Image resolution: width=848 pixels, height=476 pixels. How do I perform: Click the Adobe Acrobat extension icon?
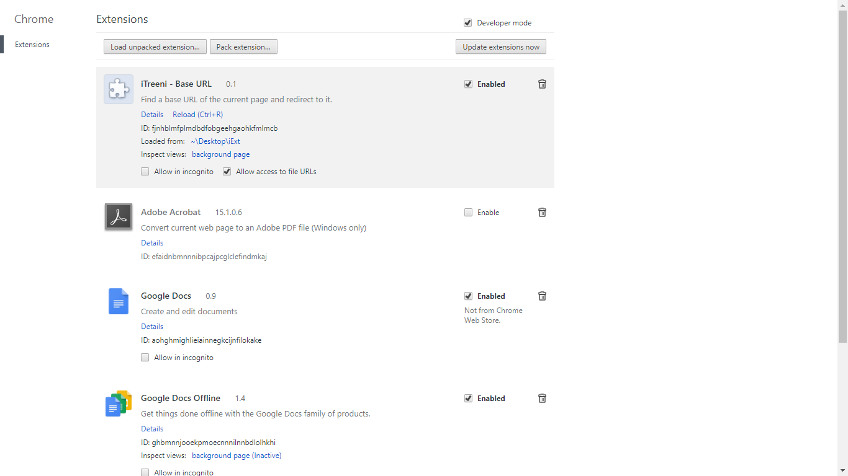click(x=118, y=217)
